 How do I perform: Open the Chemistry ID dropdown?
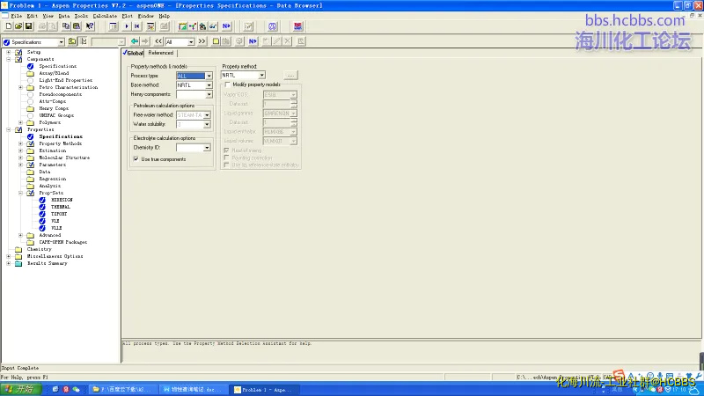pyautogui.click(x=207, y=148)
